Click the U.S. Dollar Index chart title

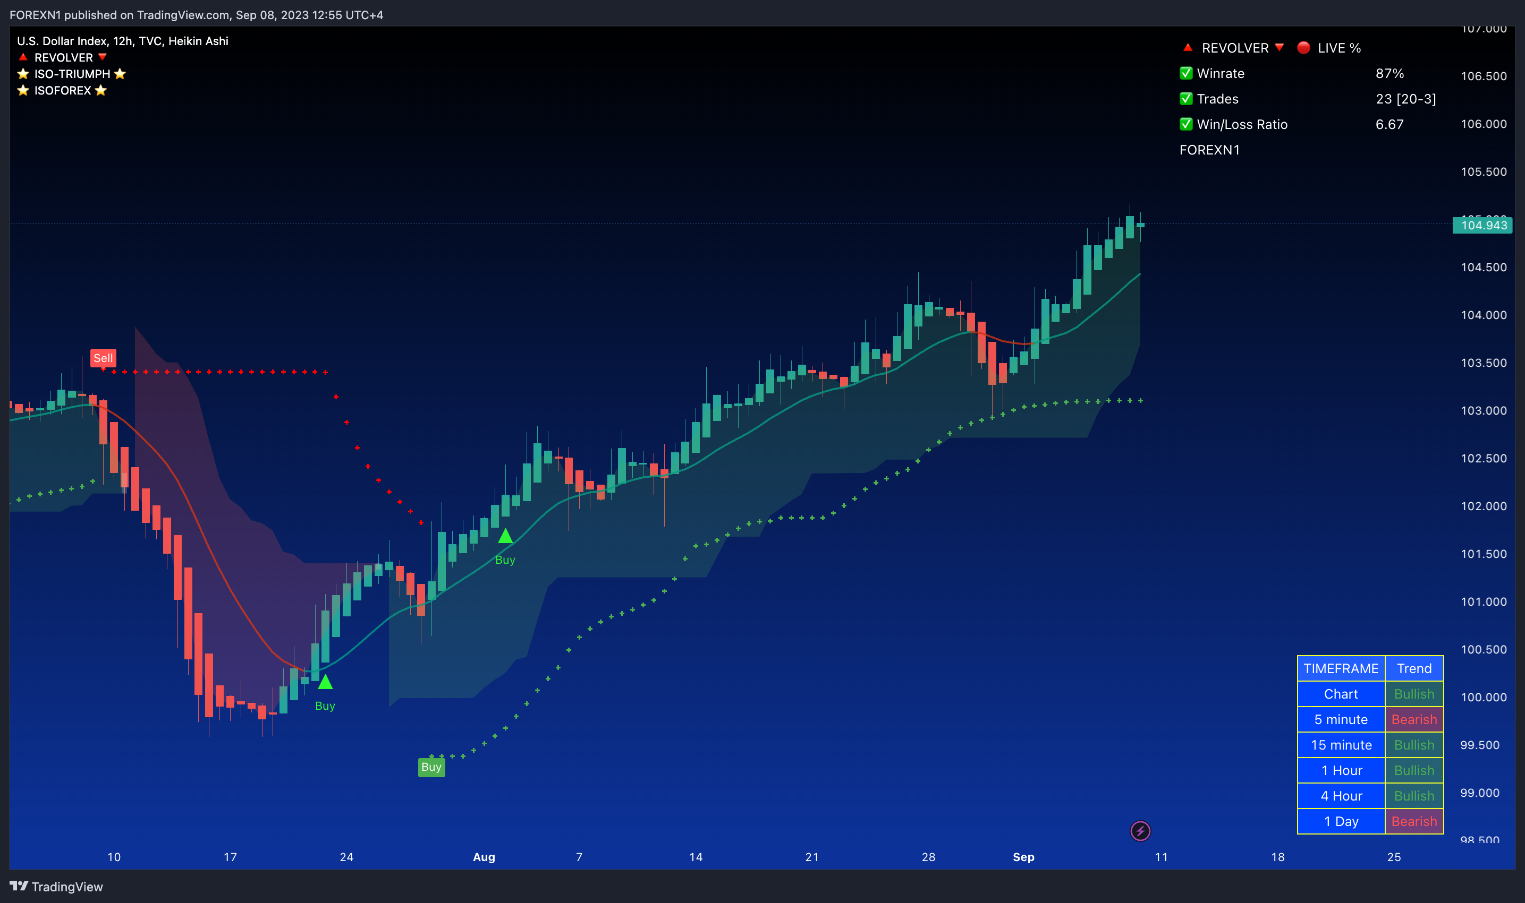pyautogui.click(x=122, y=41)
